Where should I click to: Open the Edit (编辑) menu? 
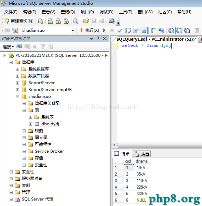click(29, 12)
